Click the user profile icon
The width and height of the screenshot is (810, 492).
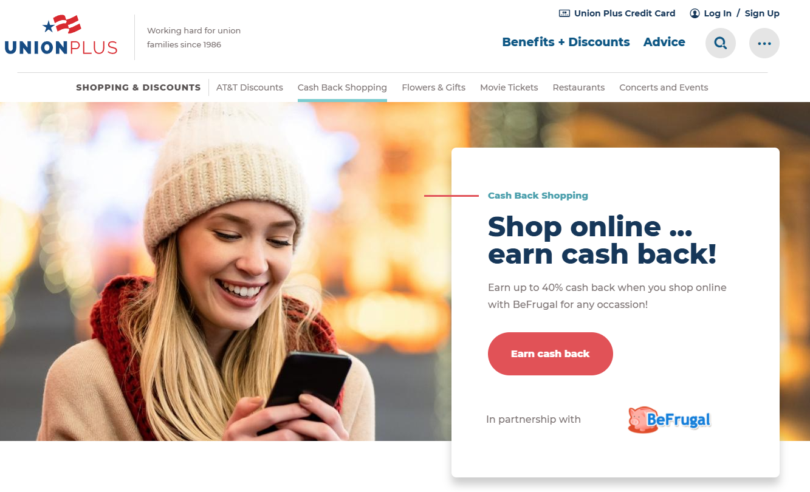pos(695,13)
